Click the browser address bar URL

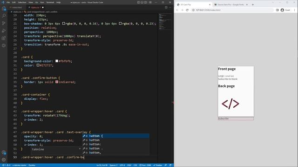click(208, 10)
